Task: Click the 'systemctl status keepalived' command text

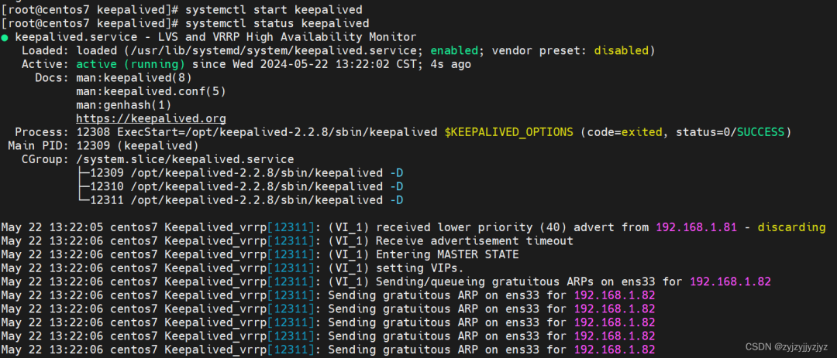Action: 277,24
